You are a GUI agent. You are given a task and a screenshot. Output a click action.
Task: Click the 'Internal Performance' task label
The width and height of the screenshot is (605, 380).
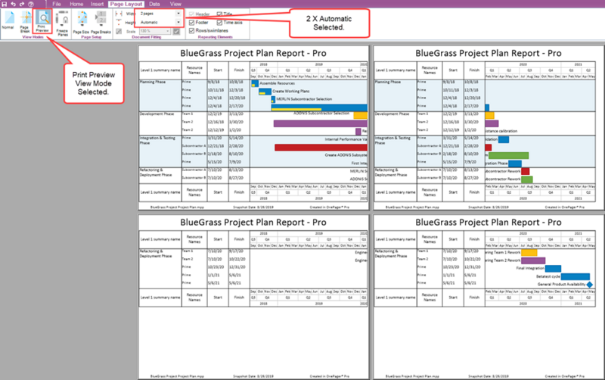pos(346,139)
